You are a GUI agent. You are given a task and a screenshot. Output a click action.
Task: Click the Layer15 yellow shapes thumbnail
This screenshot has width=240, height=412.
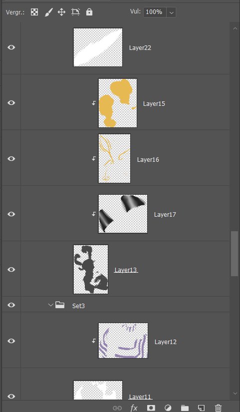click(118, 103)
